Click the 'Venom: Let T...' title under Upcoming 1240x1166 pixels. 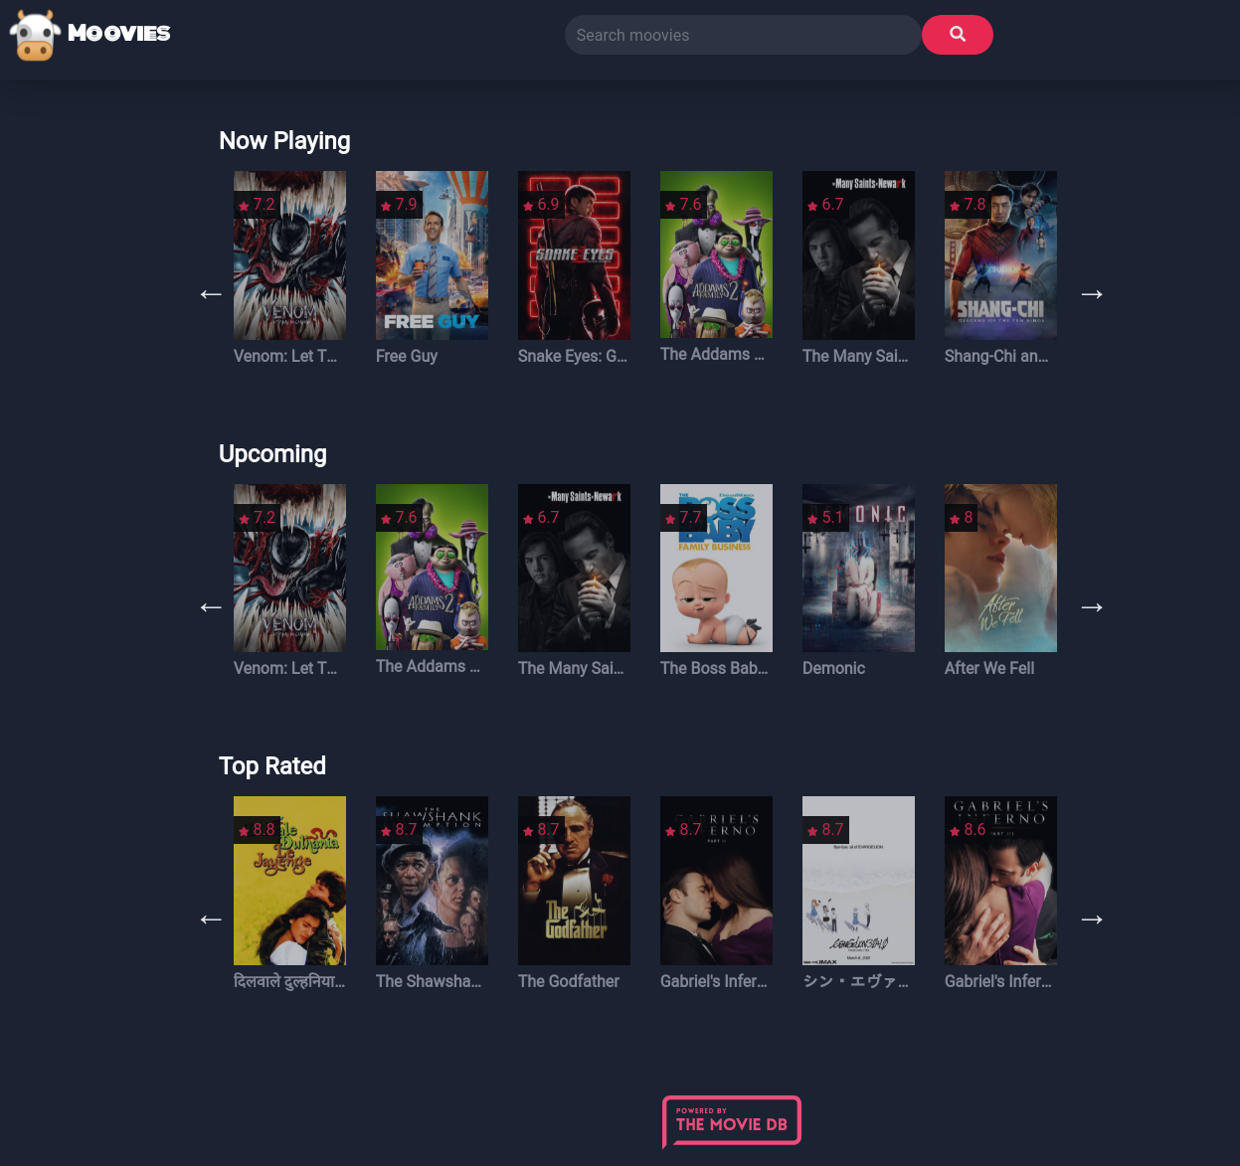click(x=285, y=668)
